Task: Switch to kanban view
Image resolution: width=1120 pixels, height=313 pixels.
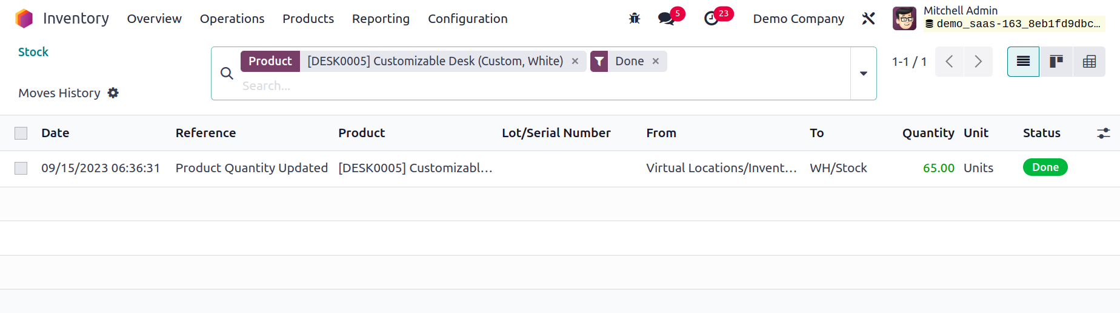Action: pyautogui.click(x=1056, y=62)
